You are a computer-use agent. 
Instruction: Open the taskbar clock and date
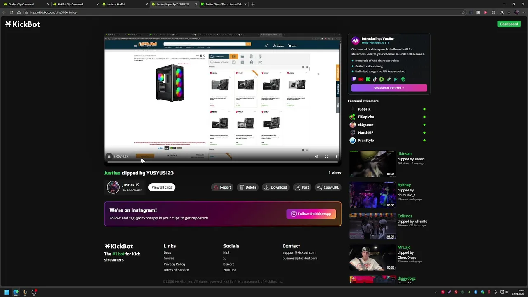(518, 292)
